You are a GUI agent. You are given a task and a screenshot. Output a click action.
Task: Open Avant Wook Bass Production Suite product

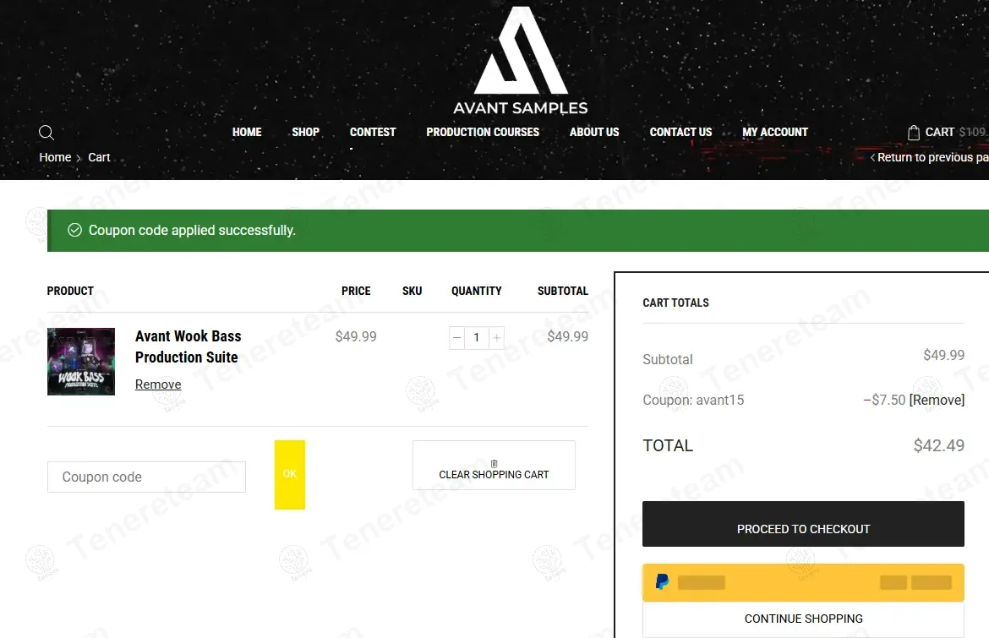tap(188, 346)
